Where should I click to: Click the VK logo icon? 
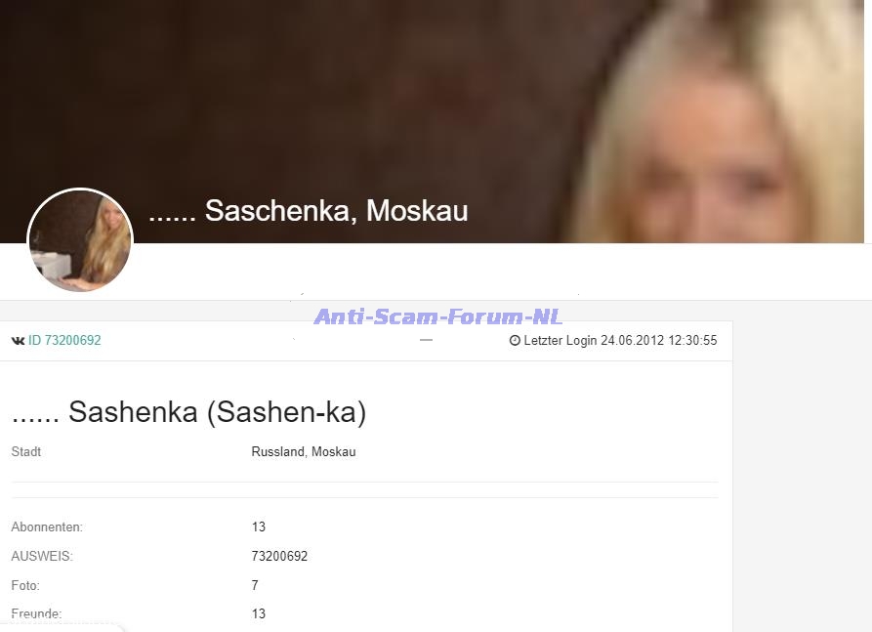tap(18, 341)
